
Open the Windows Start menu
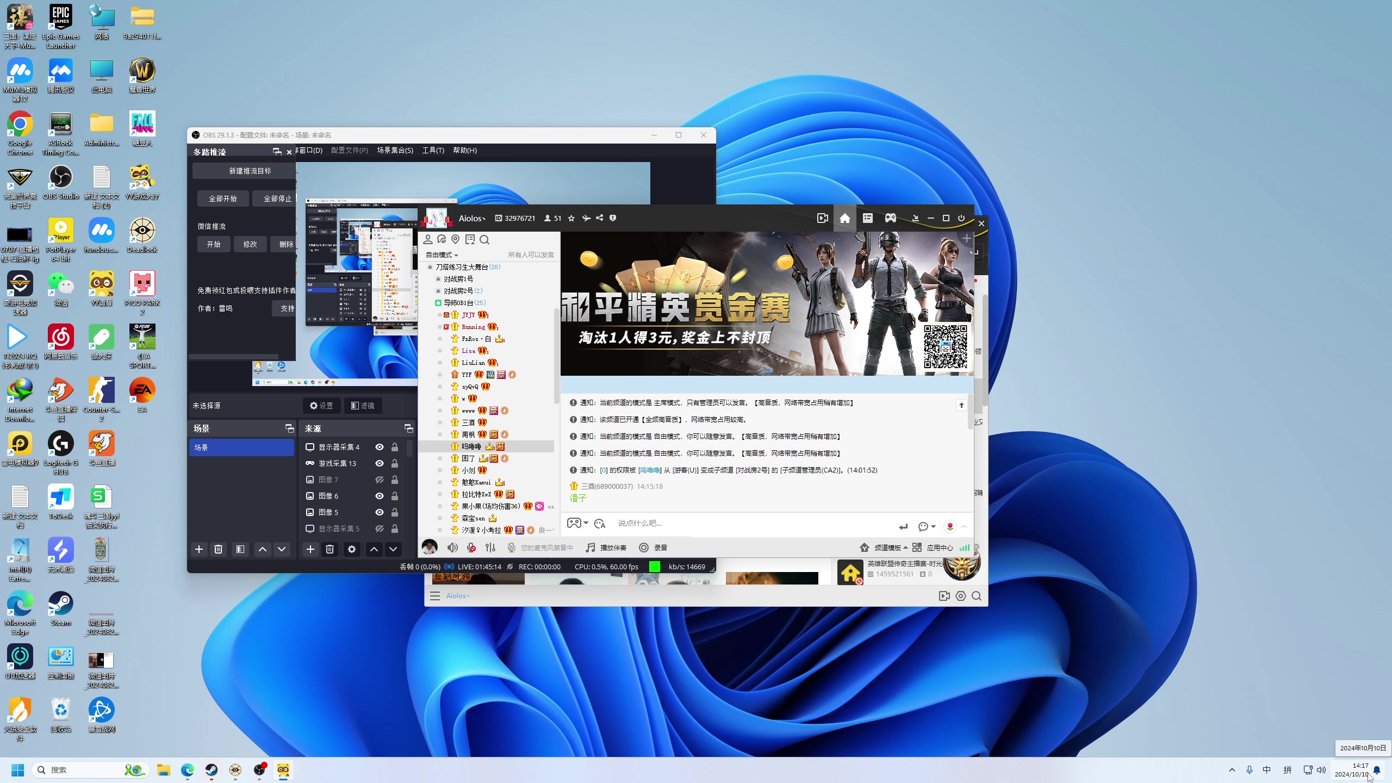[x=17, y=770]
